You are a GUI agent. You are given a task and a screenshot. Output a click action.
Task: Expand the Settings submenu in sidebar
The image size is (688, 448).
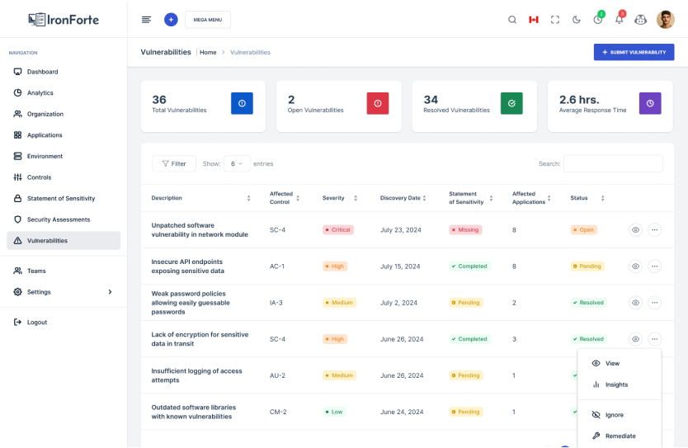(x=110, y=292)
